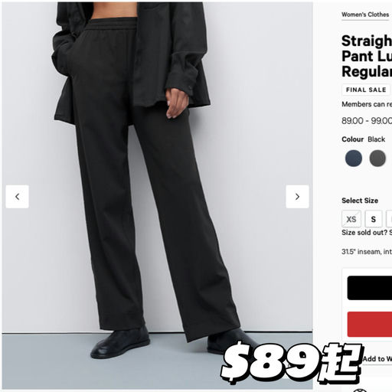Image resolution: width=392 pixels, height=392 pixels.
Task: Click the Members can return notice
Action: pyautogui.click(x=367, y=104)
